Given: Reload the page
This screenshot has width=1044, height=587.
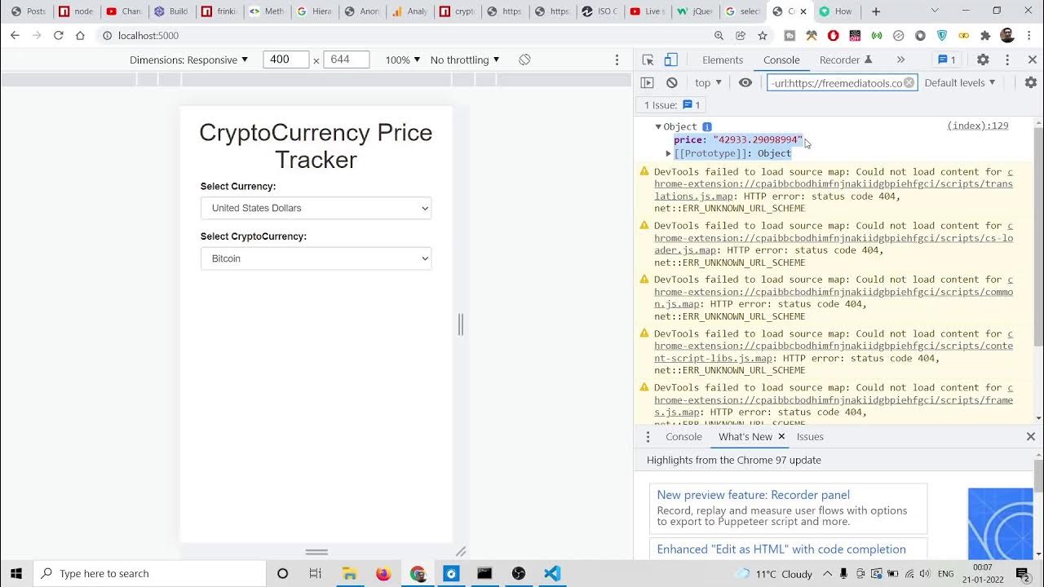Looking at the screenshot, I should [59, 35].
